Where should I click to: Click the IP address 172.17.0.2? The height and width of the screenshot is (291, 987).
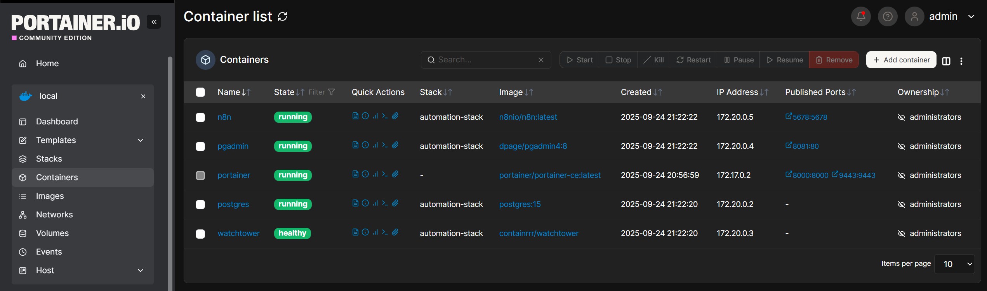coord(733,175)
